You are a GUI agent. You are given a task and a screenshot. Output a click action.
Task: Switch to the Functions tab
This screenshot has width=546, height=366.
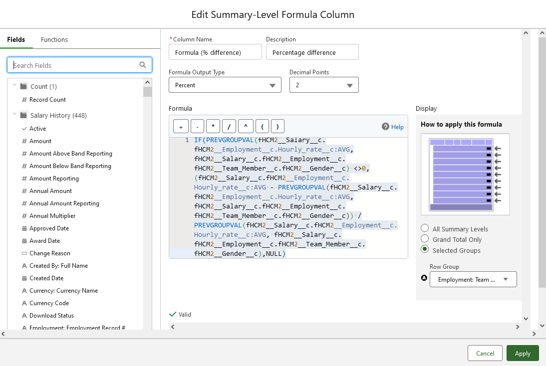coord(54,39)
